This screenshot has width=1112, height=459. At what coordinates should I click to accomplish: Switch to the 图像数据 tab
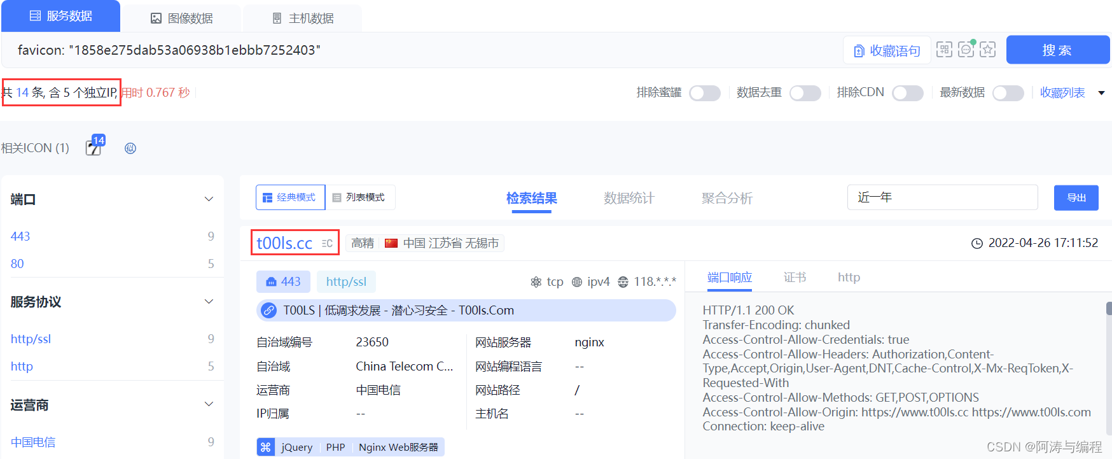pyautogui.click(x=181, y=18)
